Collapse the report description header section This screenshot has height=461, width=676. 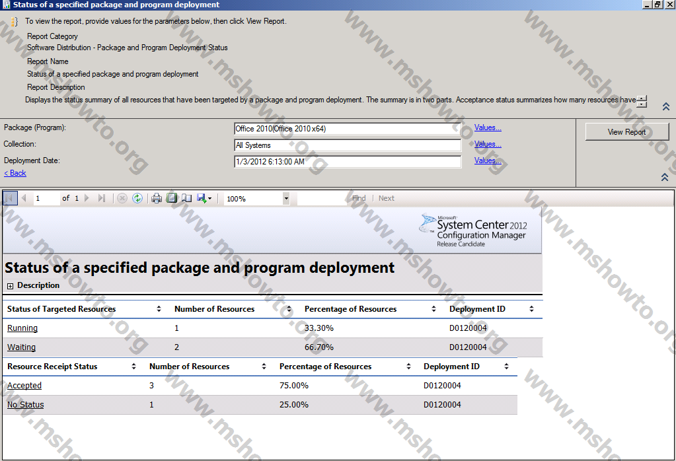666,106
